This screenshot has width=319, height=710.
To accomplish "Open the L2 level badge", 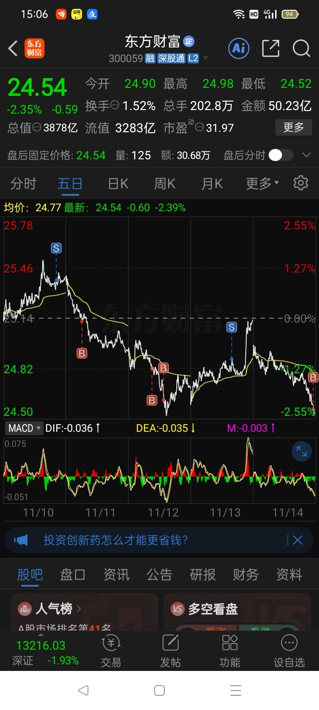I will click(x=193, y=58).
